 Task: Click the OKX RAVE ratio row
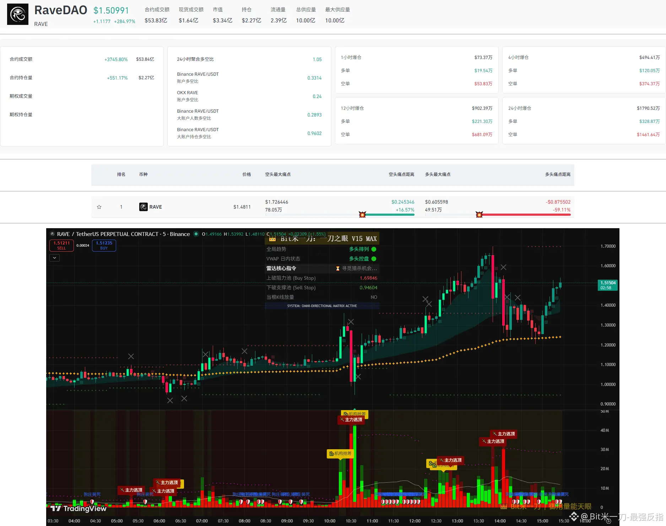[249, 96]
